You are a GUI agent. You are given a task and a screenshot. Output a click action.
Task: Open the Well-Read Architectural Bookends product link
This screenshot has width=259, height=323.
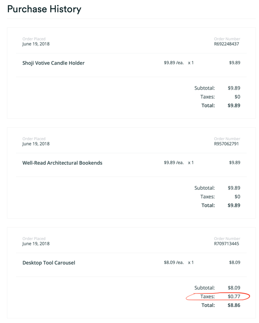[62, 163]
